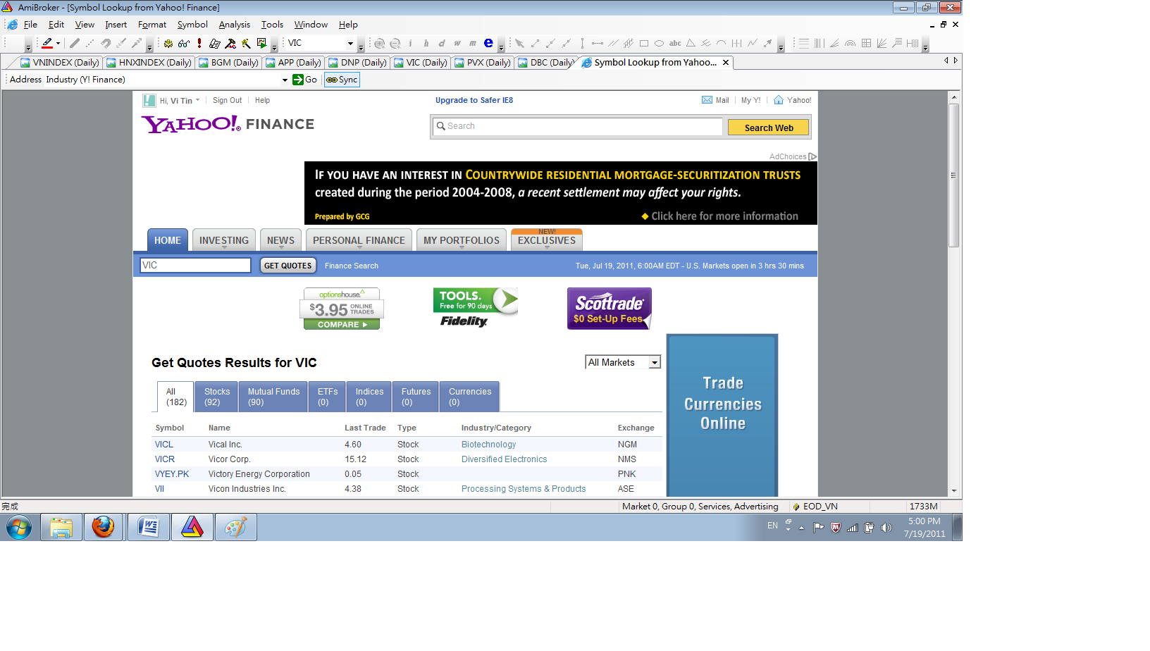Viewport: 1150px width, 651px height.
Task: Click the zoom in magnifier icon
Action: [x=379, y=43]
